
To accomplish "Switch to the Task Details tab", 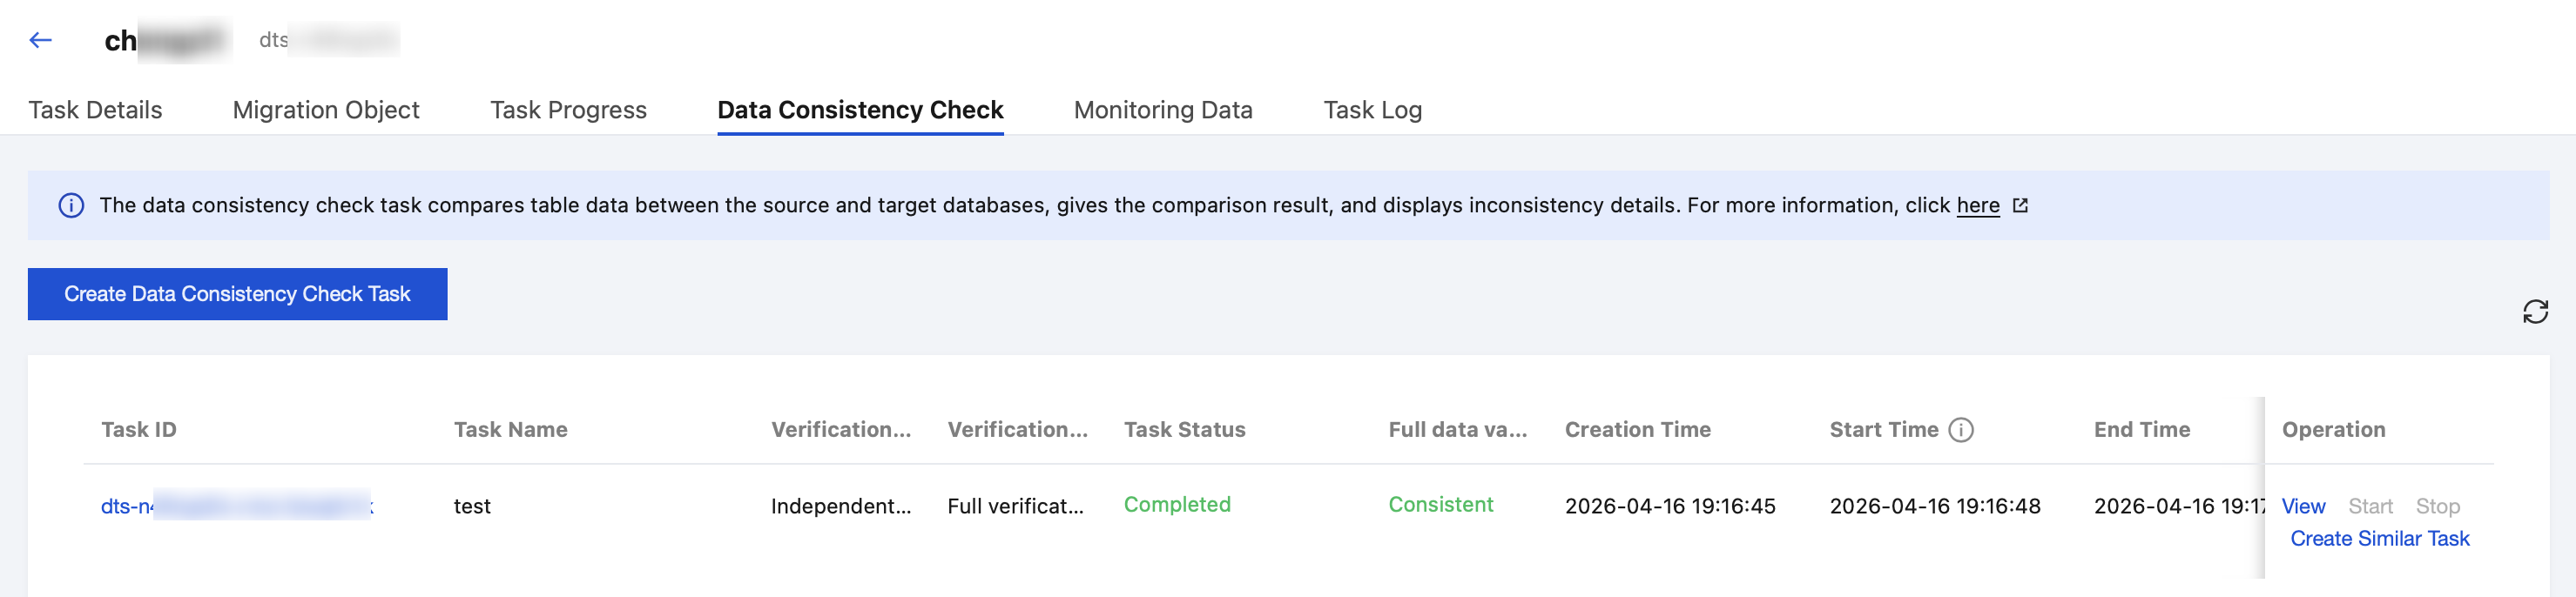I will click(x=95, y=110).
